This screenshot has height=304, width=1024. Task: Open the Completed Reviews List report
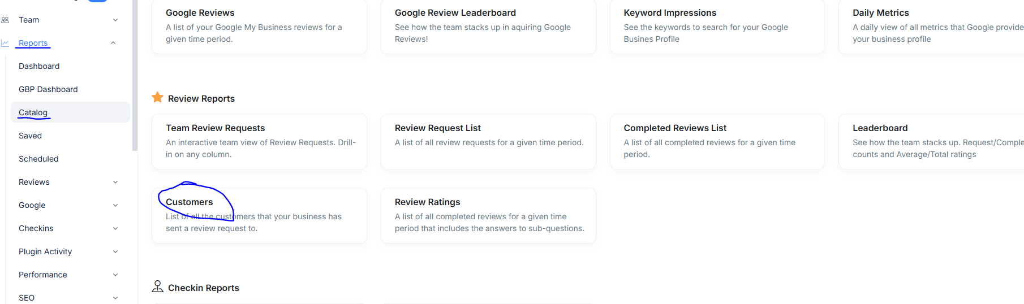[717, 141]
